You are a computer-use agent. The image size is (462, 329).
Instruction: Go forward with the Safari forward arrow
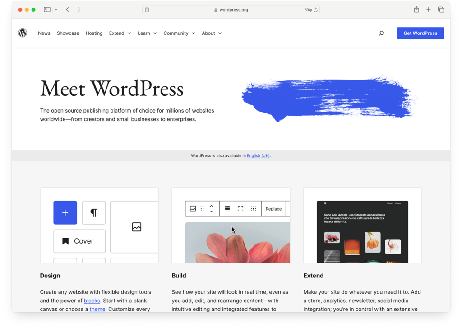pos(79,9)
